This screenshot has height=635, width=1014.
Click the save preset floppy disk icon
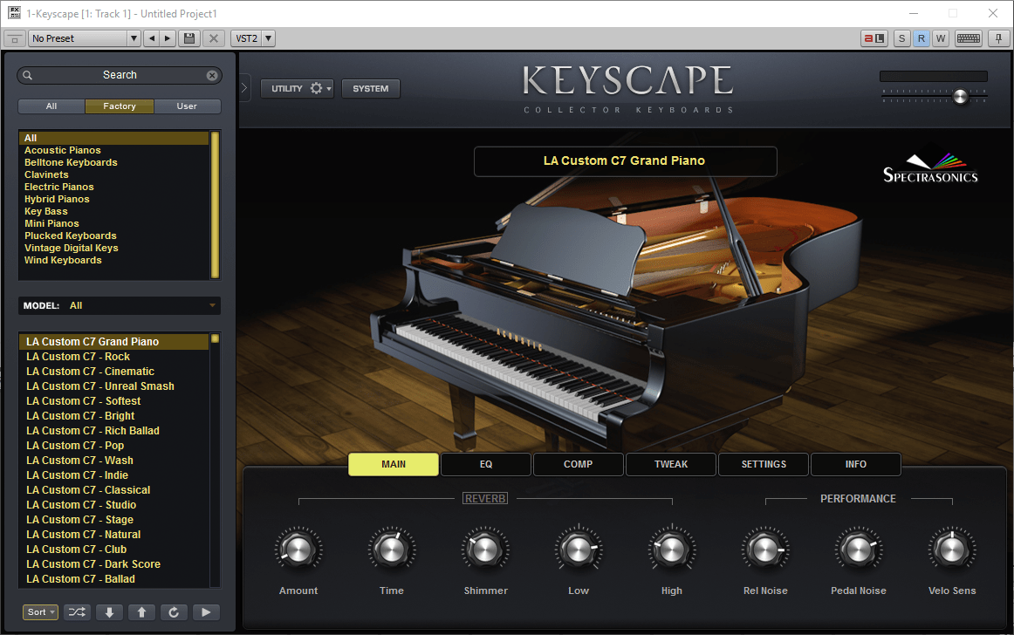[x=189, y=38]
